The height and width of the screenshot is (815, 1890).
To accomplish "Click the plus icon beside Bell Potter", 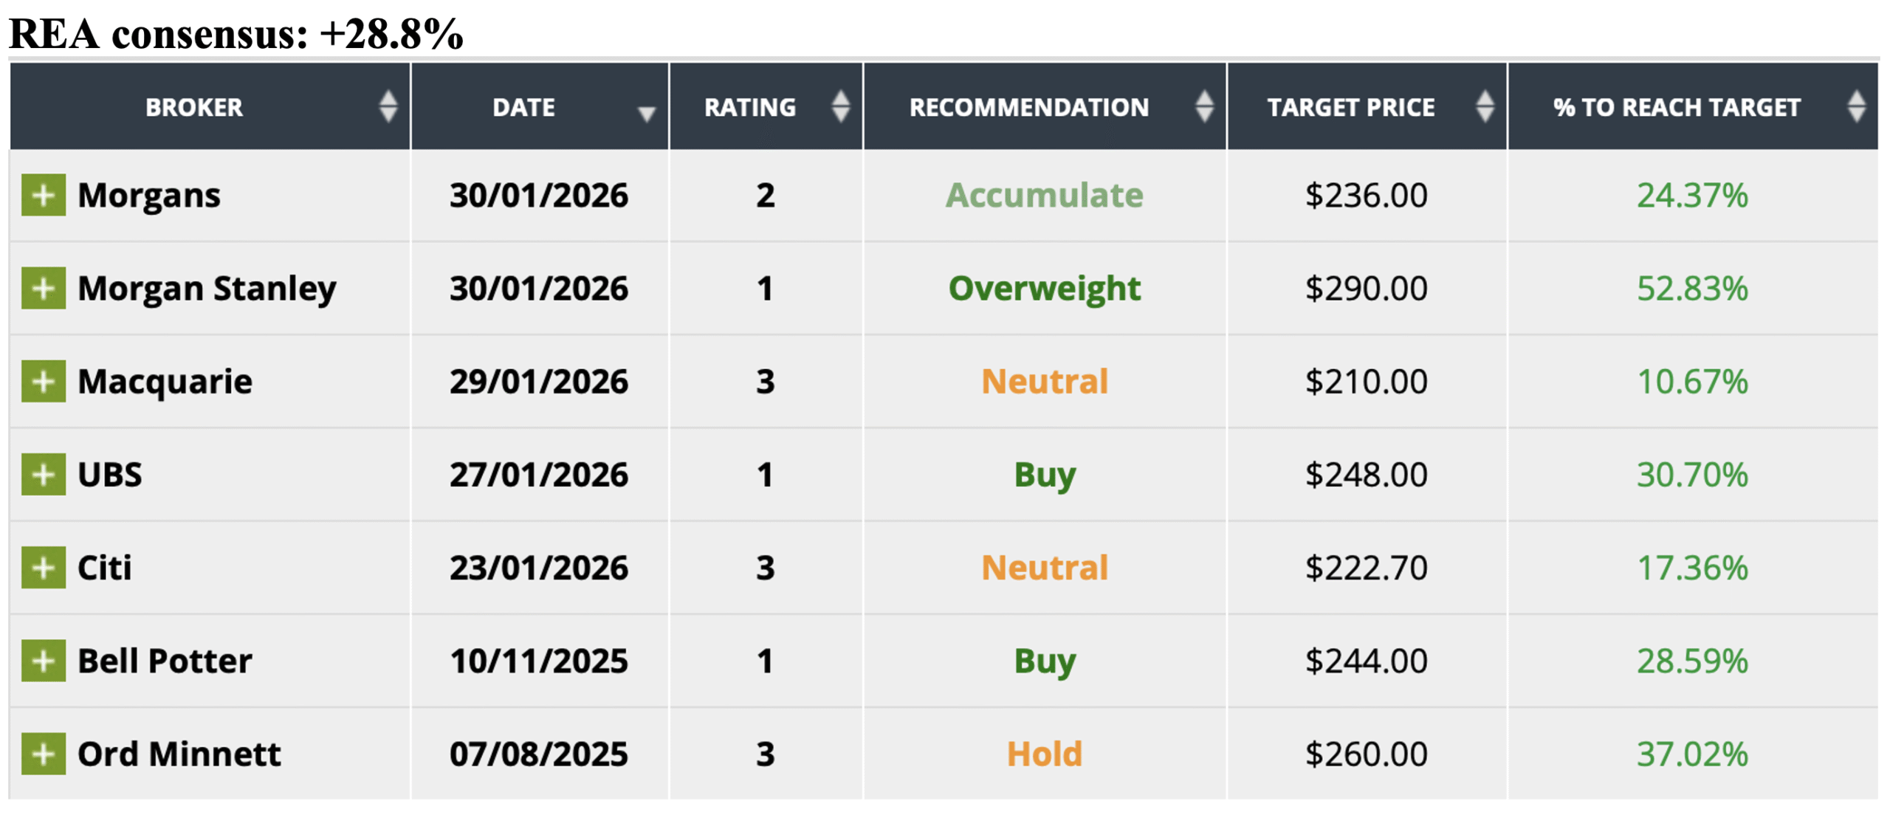I will click(43, 660).
